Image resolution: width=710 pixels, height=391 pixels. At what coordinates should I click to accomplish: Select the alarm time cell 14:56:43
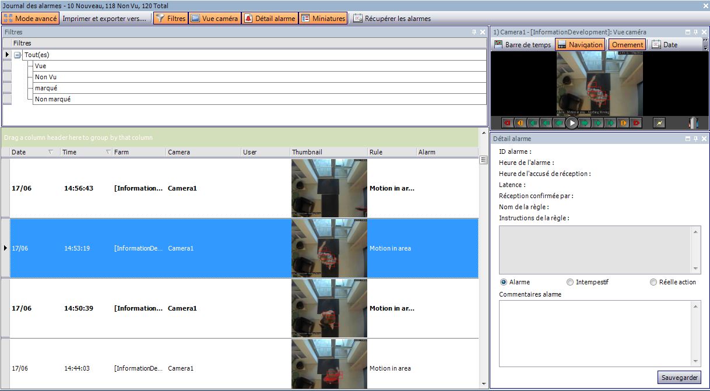click(x=79, y=188)
